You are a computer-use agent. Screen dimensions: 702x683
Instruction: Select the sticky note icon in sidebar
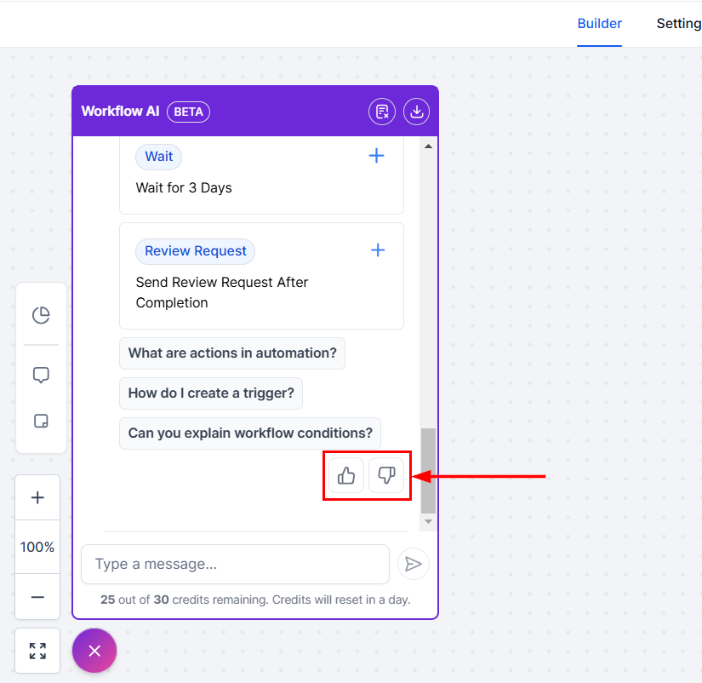click(41, 421)
